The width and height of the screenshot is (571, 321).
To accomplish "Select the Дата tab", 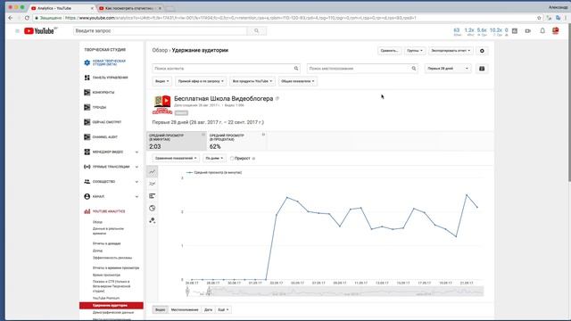I will 208,309.
